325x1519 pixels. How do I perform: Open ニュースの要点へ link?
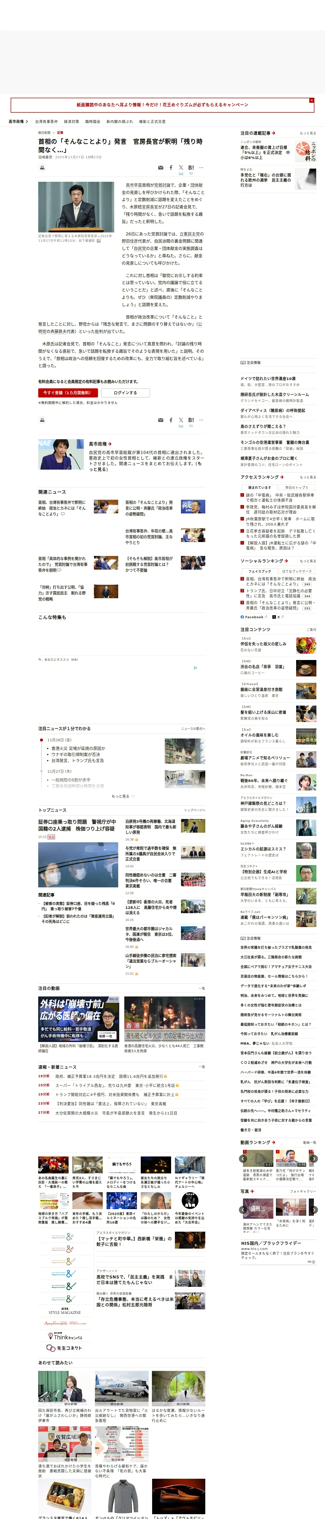coord(193,728)
